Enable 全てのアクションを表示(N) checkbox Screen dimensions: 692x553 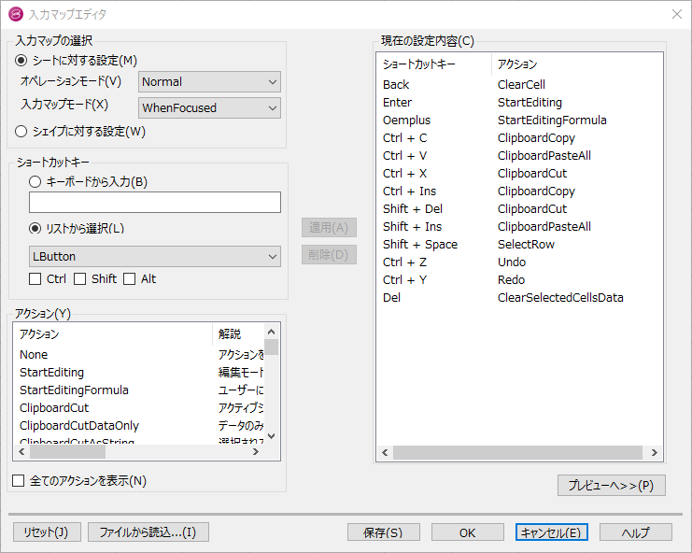click(x=19, y=481)
